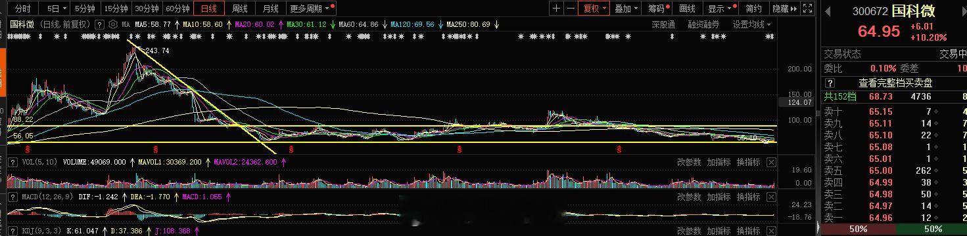Screen dimensions: 967x236
Task: Click the first red S marker on timeline
Action: [28, 149]
